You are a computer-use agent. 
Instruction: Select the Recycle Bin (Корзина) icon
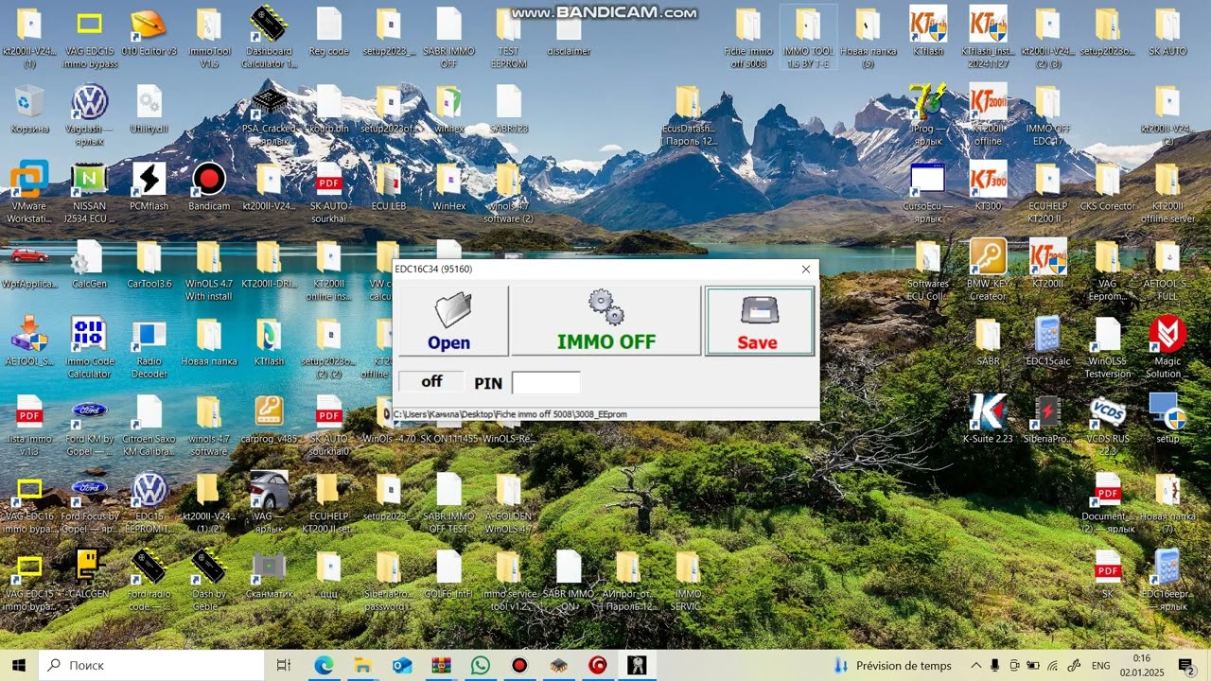[x=29, y=110]
